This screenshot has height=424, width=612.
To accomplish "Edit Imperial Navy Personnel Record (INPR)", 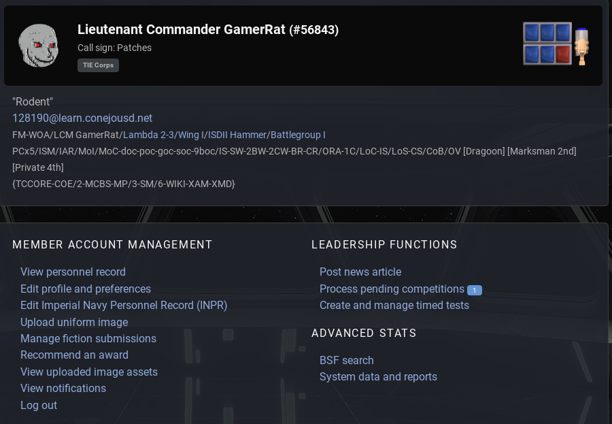I will tap(124, 306).
